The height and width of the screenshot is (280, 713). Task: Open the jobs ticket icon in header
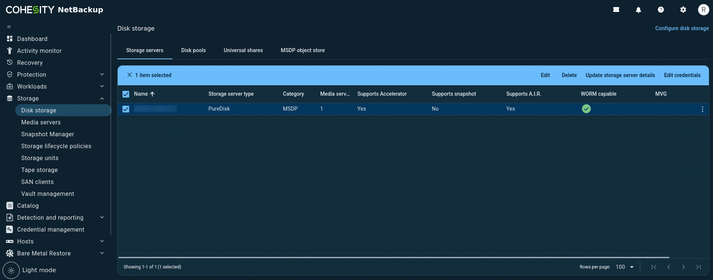[x=616, y=10]
